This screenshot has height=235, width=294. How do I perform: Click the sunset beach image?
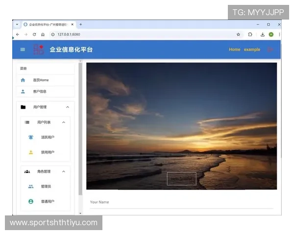tap(181, 126)
